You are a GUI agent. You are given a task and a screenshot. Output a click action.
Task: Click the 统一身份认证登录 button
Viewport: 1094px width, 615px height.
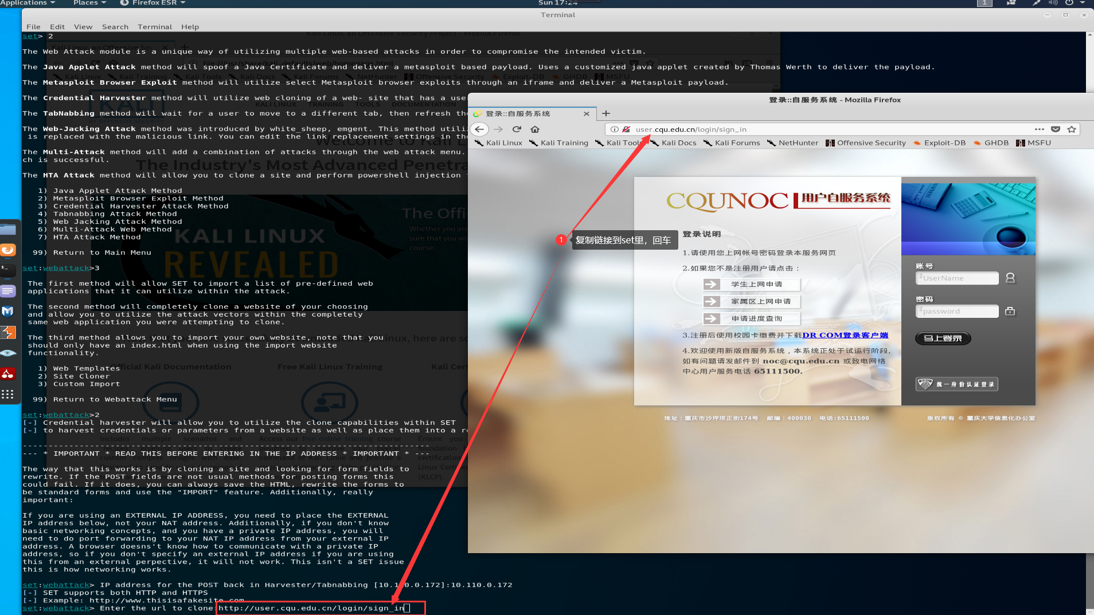point(956,384)
